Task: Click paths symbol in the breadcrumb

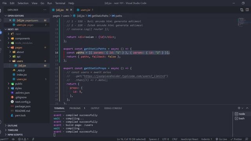Action: [118, 16]
